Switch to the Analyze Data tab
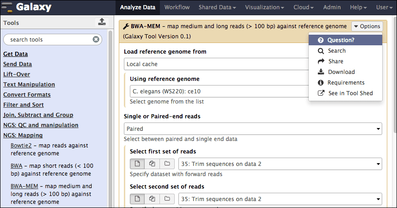Viewport: 397px width, 208px height. [137, 7]
